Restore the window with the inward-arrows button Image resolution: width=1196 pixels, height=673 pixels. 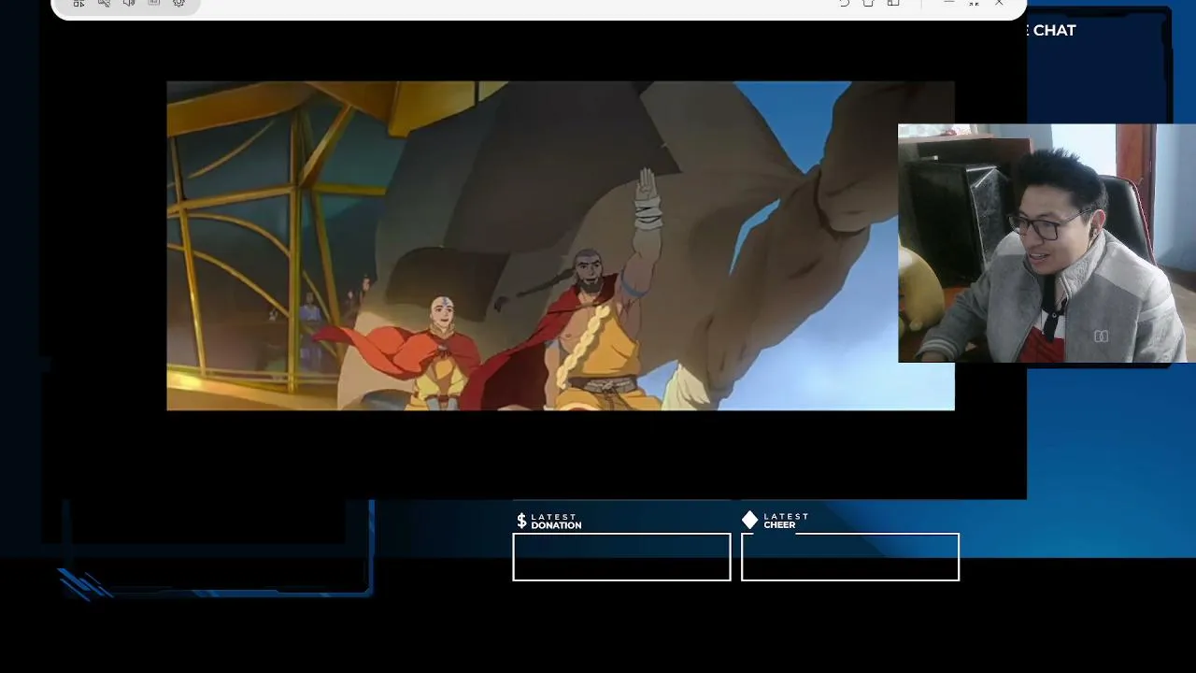point(974,3)
